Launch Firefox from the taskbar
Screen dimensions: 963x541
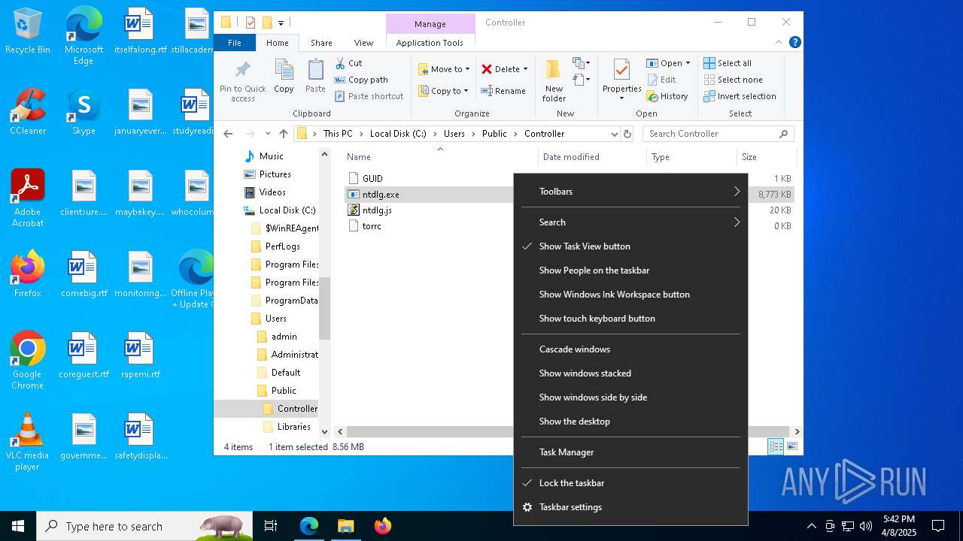pos(383,526)
